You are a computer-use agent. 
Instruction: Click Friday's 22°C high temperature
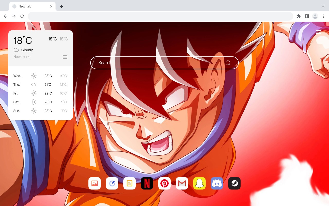click(48, 93)
